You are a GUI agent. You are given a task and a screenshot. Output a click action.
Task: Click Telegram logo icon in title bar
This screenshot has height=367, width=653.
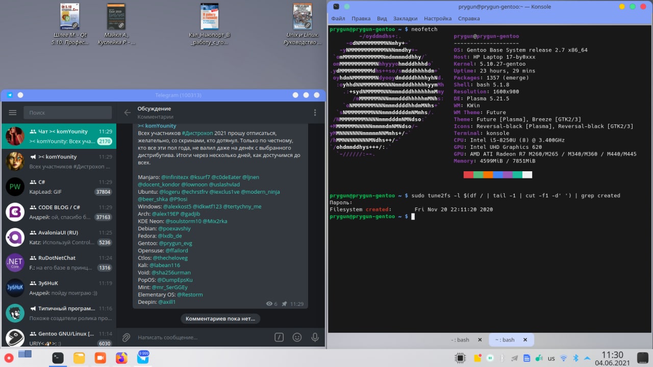[x=10, y=95]
